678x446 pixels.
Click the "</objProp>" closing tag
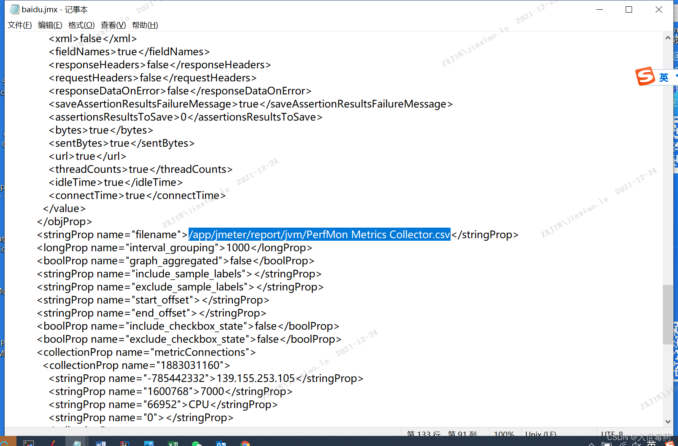pyautogui.click(x=65, y=222)
